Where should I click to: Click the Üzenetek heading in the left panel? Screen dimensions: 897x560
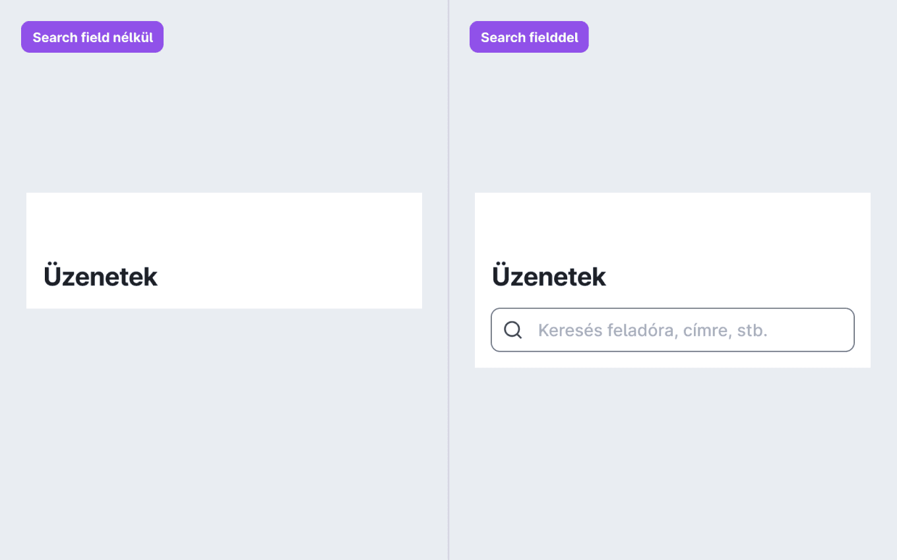[x=101, y=275]
